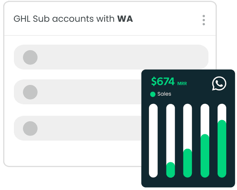Open the third sub account row

click(78, 128)
